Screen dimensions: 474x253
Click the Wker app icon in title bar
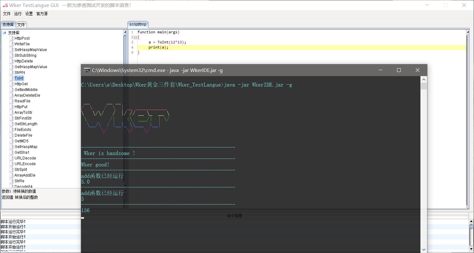tap(5, 5)
